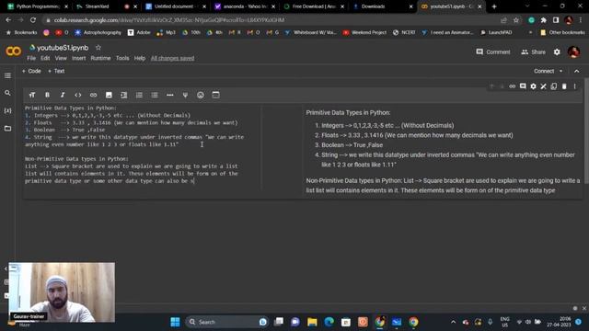Indent text with the cell toolbar icon
Image resolution: width=589 pixels, height=331 pixels.
pyautogui.click(x=124, y=95)
